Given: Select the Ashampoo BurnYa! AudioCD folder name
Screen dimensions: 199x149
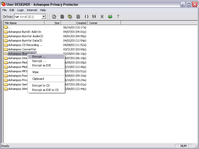Looking at the screenshot, I should pos(26,36).
